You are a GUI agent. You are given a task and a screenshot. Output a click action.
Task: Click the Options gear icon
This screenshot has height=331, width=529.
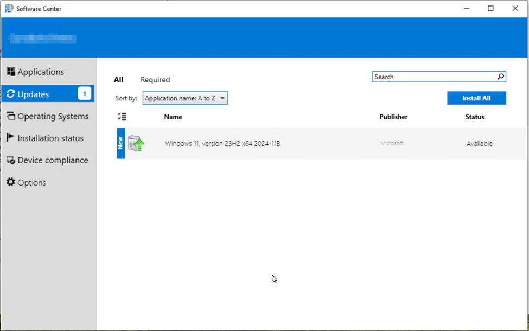(10, 182)
